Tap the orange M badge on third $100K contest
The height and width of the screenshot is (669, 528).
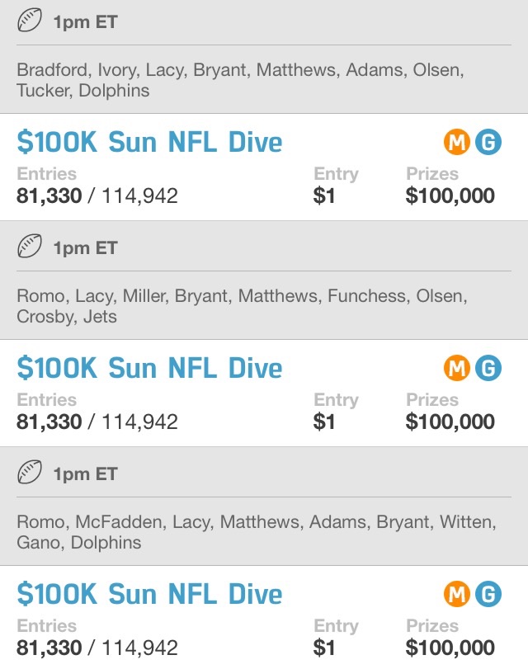click(457, 594)
